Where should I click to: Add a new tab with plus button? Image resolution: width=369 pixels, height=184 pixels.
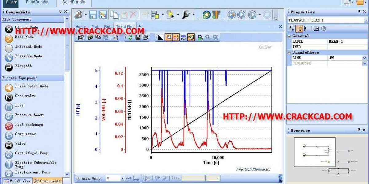click(x=140, y=26)
